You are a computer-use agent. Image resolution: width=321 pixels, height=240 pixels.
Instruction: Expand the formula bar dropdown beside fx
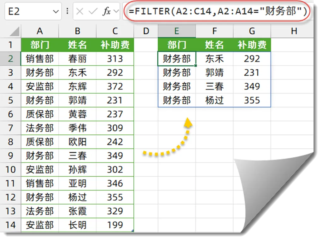click(x=116, y=11)
